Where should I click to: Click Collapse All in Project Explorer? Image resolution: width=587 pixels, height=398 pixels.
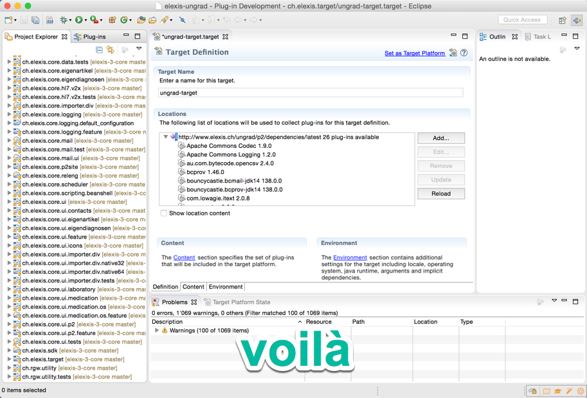pyautogui.click(x=99, y=49)
